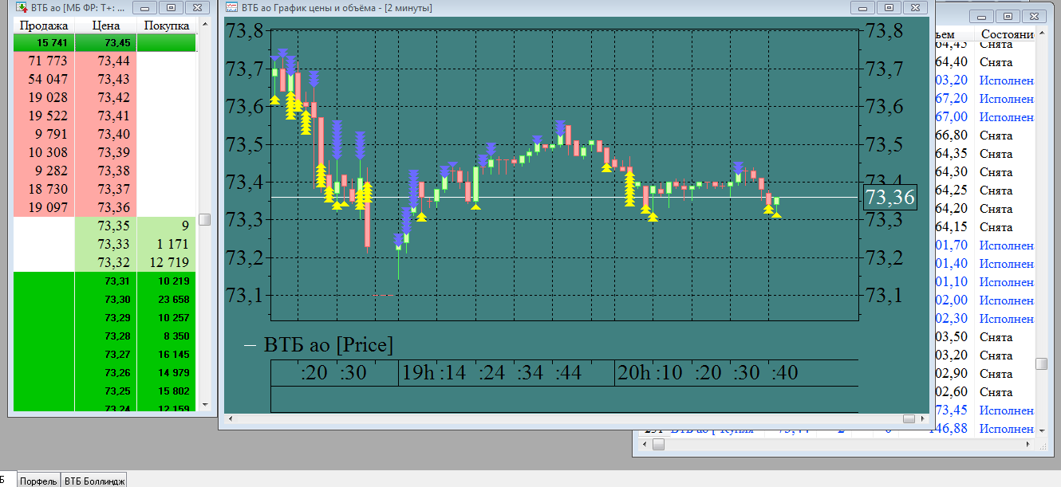The image size is (1061, 487).
Task: Click the order book scrollbar up arrow
Action: (205, 25)
